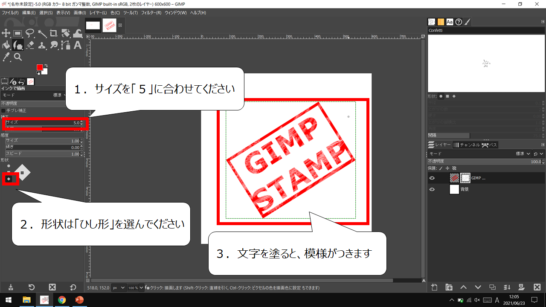This screenshot has height=307, width=546.
Task: Select the Color Picker tool
Action: click(x=6, y=57)
